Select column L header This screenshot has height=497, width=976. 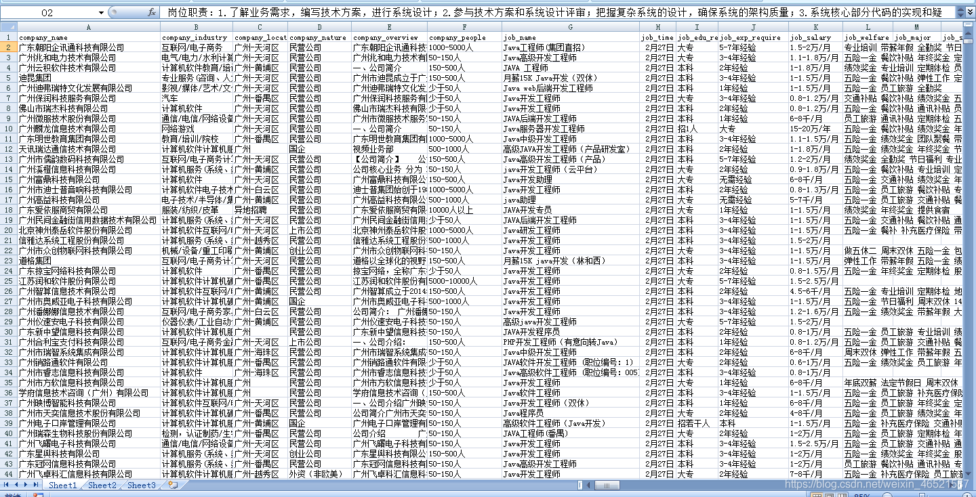(x=868, y=27)
